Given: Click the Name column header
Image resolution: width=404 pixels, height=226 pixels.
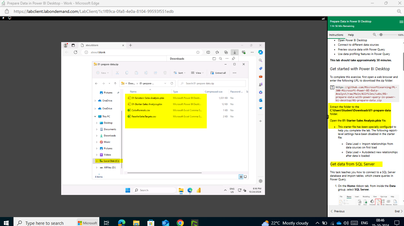Looking at the screenshot, I should coord(133,92).
